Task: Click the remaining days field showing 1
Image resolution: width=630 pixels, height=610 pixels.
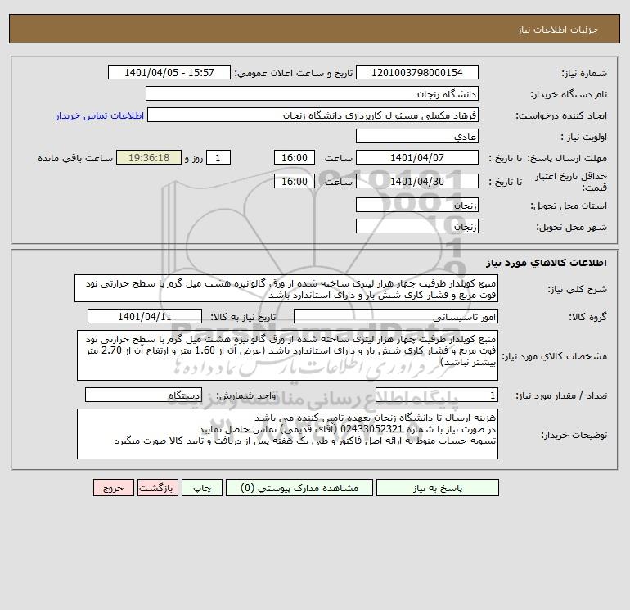Action: point(218,158)
